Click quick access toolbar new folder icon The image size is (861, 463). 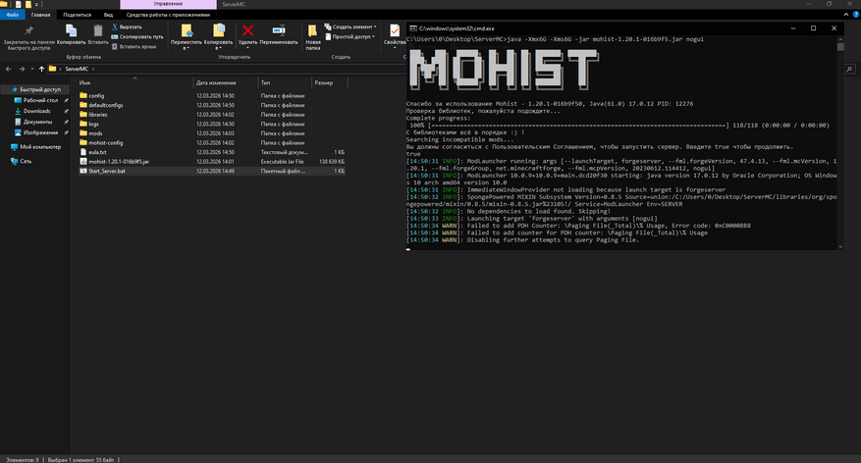pyautogui.click(x=28, y=4)
